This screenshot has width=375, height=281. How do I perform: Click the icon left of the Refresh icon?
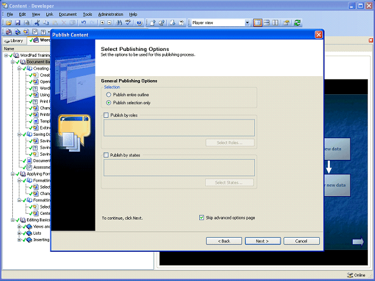click(287, 23)
